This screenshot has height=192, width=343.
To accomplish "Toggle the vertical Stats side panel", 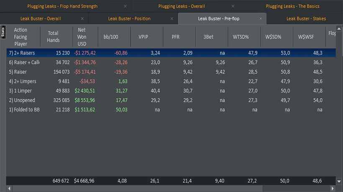I will [x=3, y=32].
